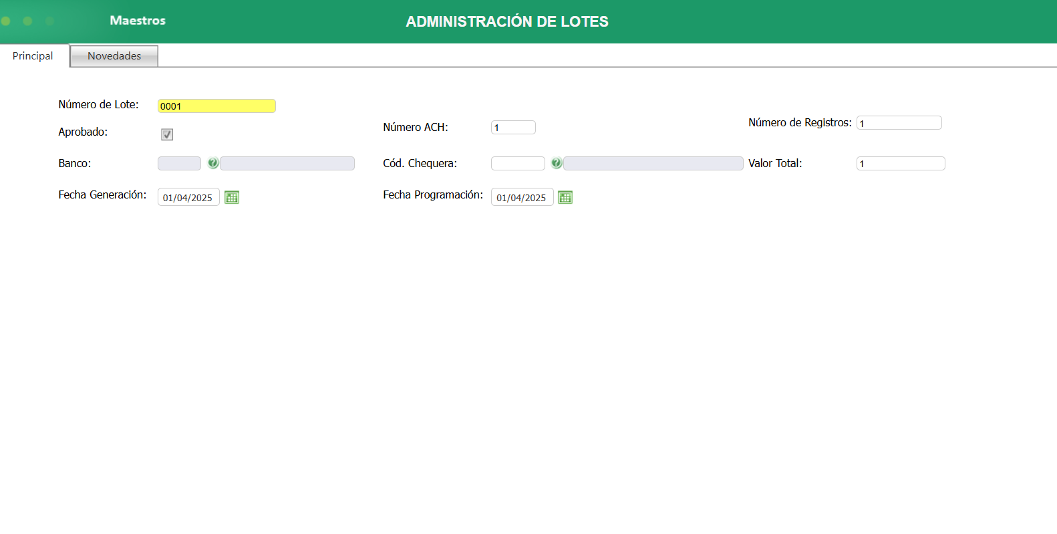1057x534 pixels.
Task: Click the Número de Lote label
Action: [x=98, y=104]
